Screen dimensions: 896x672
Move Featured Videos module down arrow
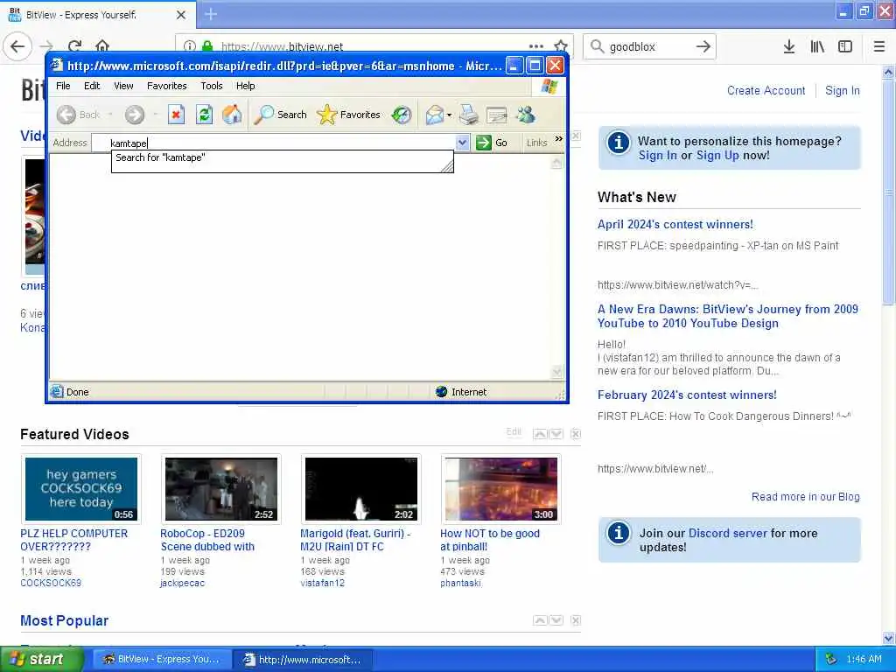click(556, 434)
